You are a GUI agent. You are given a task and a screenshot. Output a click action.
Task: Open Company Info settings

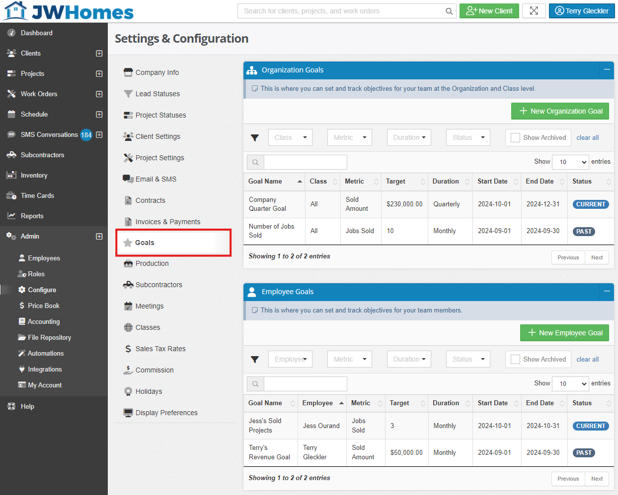[157, 72]
